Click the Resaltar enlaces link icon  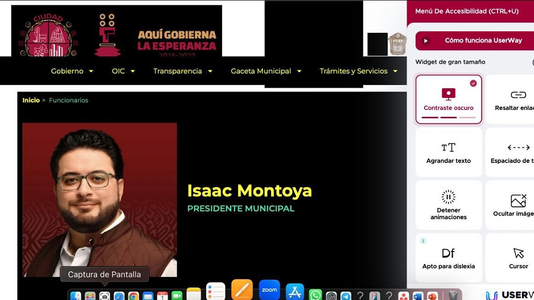pyautogui.click(x=518, y=95)
